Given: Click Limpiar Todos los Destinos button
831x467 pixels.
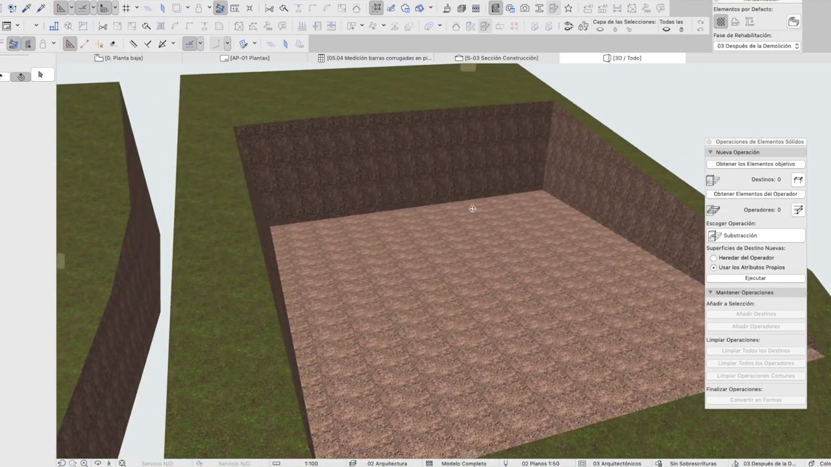Looking at the screenshot, I should (x=756, y=351).
